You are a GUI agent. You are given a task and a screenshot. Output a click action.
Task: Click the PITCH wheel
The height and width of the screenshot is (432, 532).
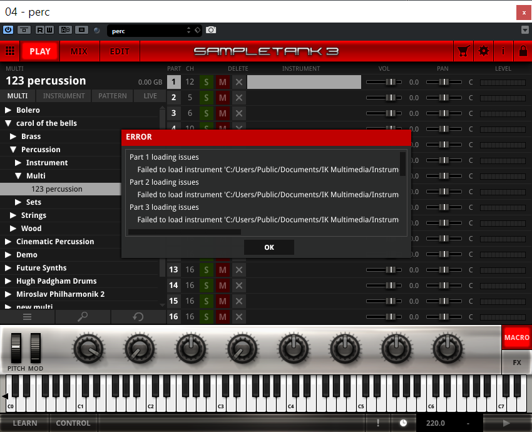(x=16, y=348)
